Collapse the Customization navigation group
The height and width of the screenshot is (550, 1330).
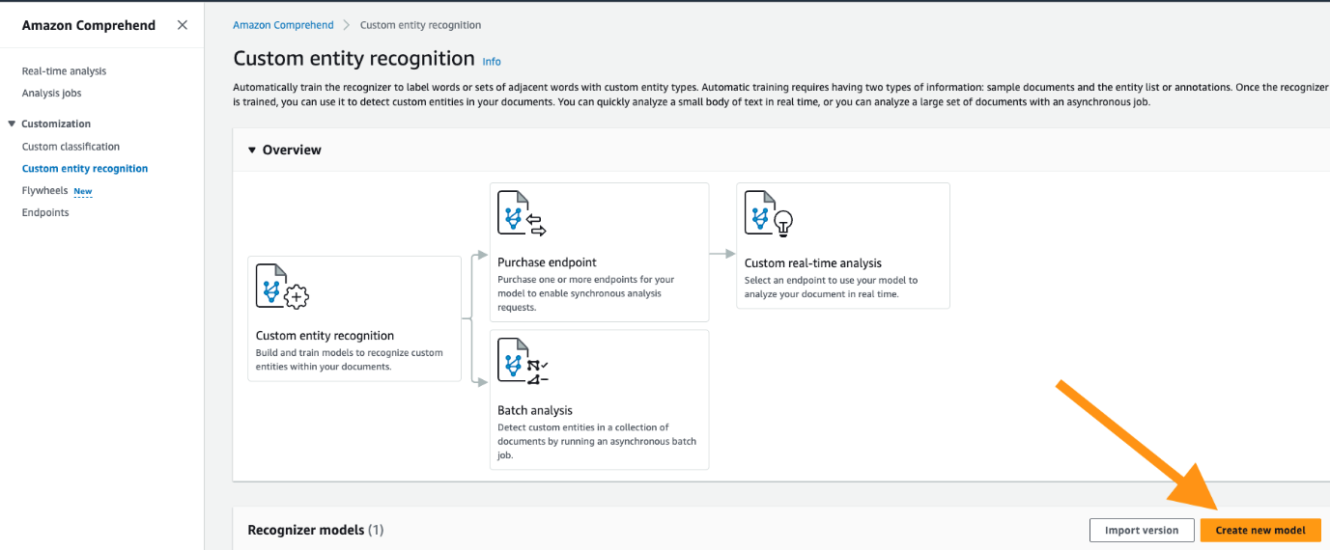[12, 124]
